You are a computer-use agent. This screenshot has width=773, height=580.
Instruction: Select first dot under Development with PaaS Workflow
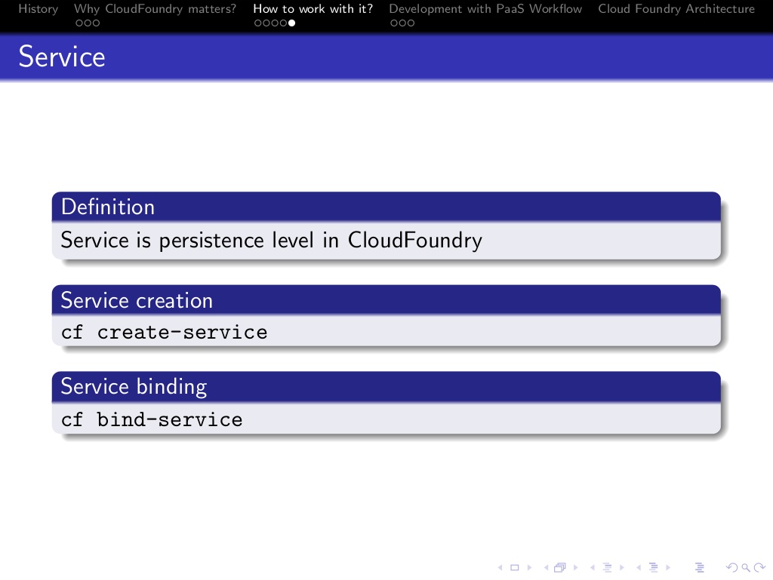tap(394, 23)
